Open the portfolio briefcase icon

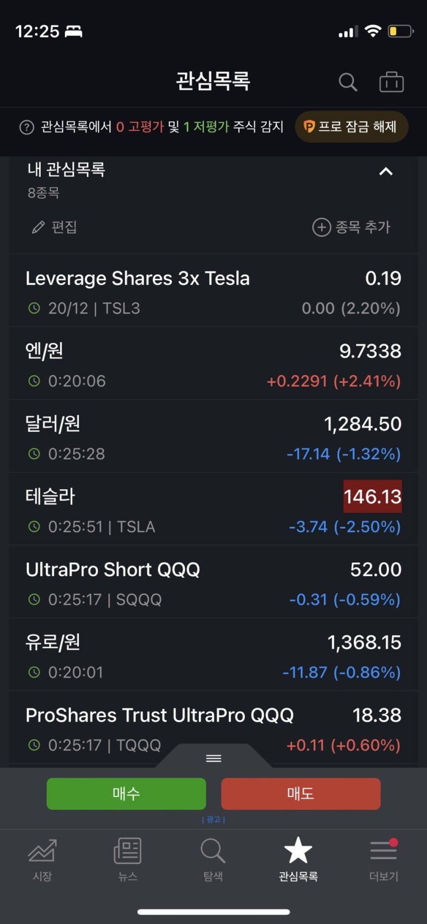pyautogui.click(x=391, y=82)
